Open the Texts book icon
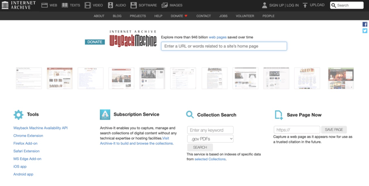 (65, 5)
